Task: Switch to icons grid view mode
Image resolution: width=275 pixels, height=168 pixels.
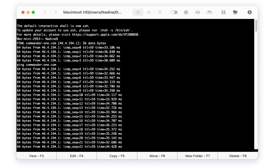Action: pos(160,12)
